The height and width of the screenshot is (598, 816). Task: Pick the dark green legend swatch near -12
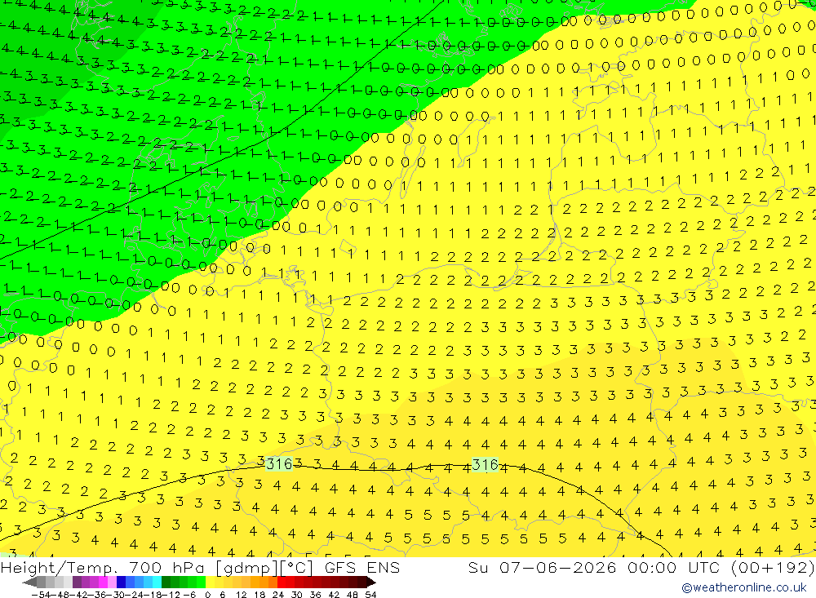coord(166,582)
